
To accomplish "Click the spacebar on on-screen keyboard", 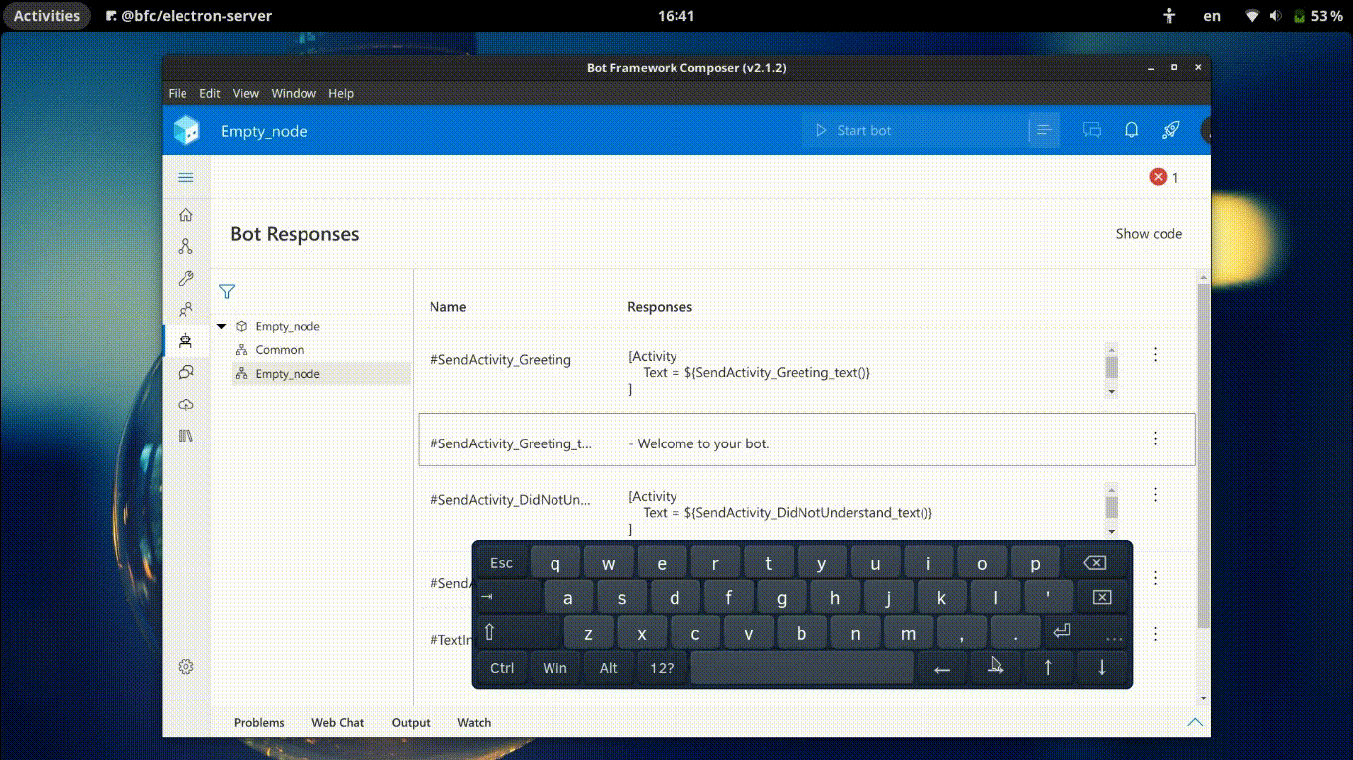I will (x=801, y=667).
